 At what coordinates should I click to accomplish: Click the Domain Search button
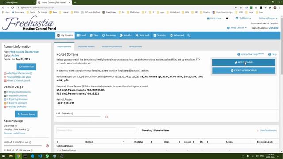coord(27,114)
